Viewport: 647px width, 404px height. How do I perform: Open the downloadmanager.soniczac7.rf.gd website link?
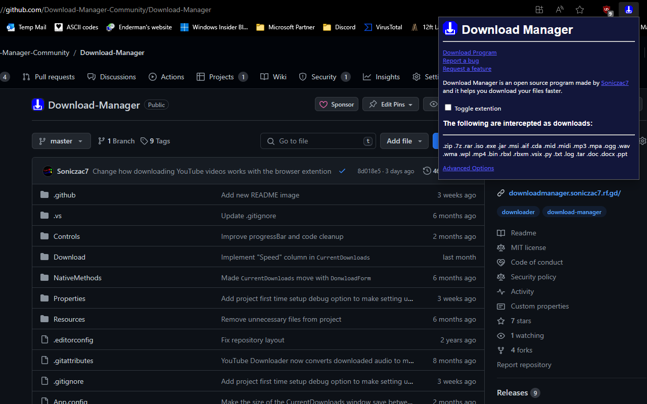click(x=565, y=193)
